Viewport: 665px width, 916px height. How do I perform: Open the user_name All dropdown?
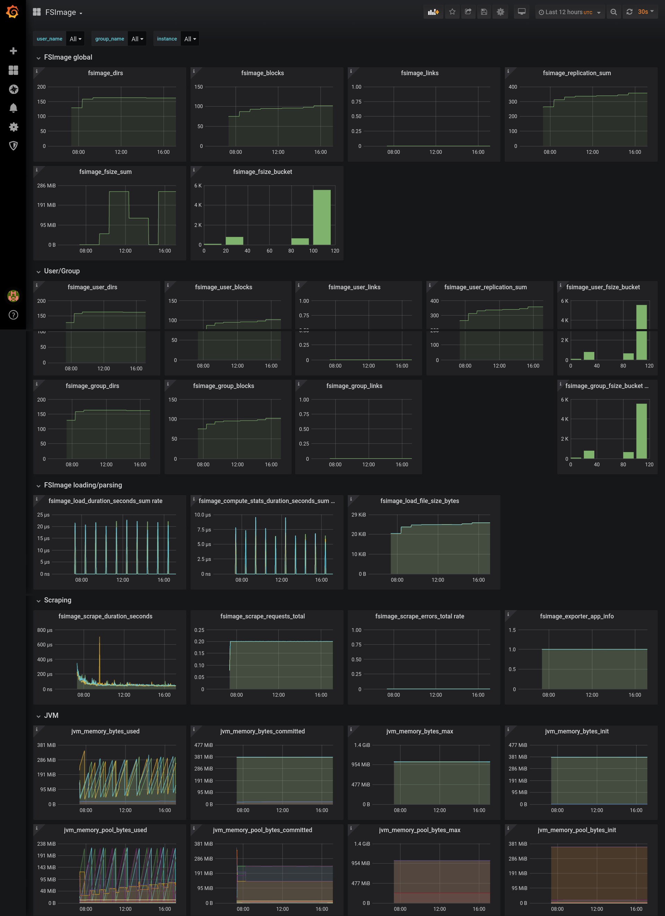(x=76, y=39)
